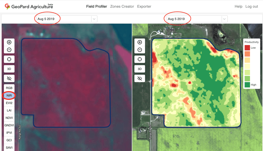Open the Zones Creator tab
Screen dimensions: 263x151
point(122,6)
